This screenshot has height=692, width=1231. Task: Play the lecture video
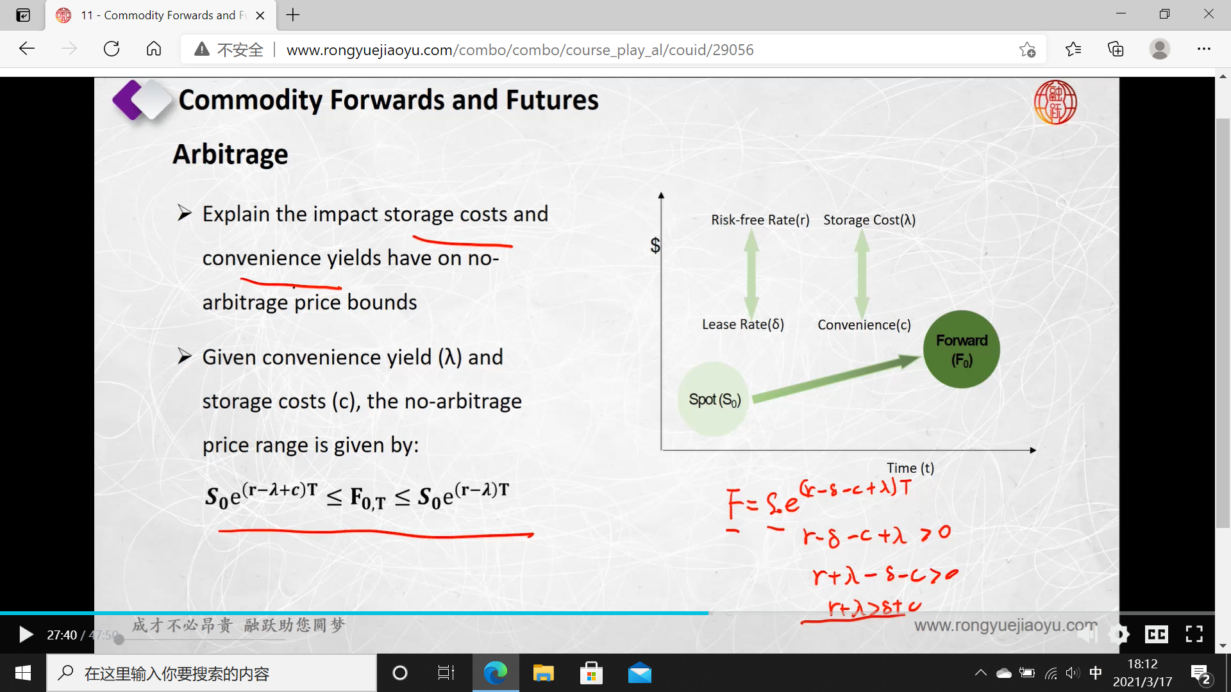coord(26,634)
